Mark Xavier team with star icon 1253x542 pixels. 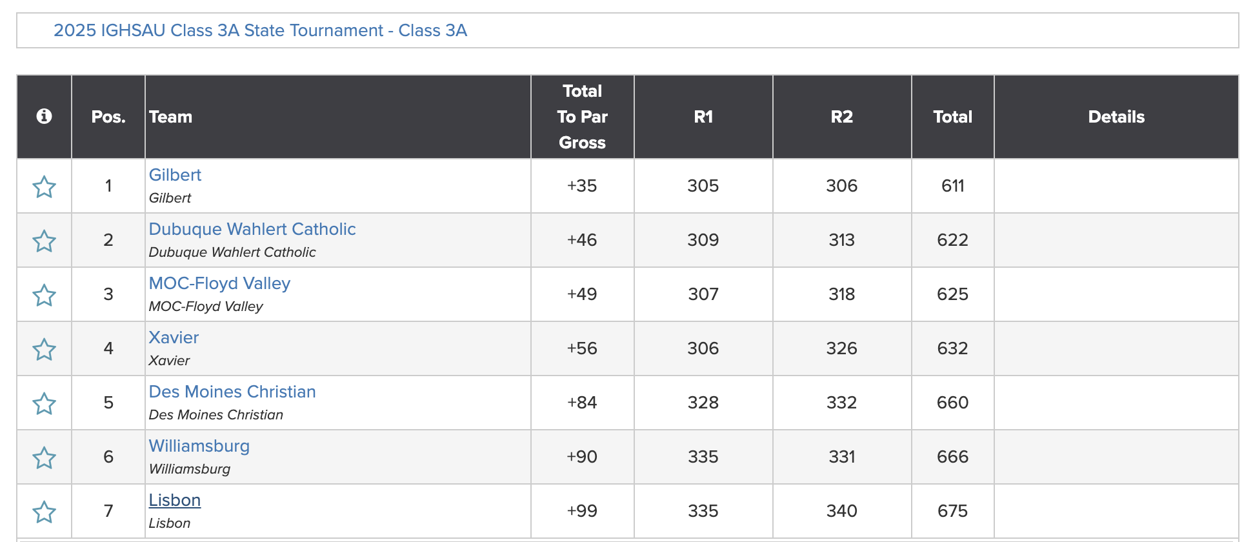click(x=44, y=350)
